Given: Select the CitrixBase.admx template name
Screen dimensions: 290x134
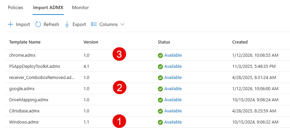Looking at the screenshot, I should point(24,111).
